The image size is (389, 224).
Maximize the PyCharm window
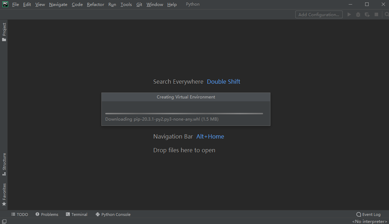[367, 4]
